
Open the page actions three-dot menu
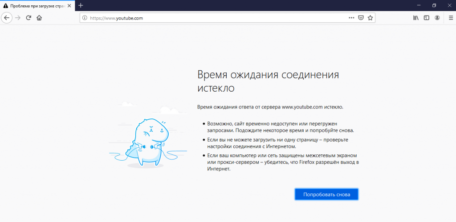(351, 18)
